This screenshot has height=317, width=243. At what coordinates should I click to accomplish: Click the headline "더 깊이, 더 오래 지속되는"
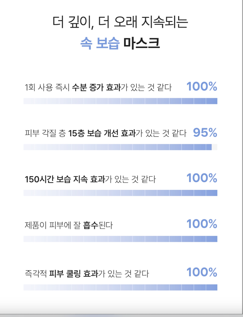coord(120,22)
